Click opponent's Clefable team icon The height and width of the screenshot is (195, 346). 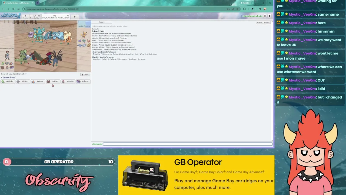tap(89, 41)
